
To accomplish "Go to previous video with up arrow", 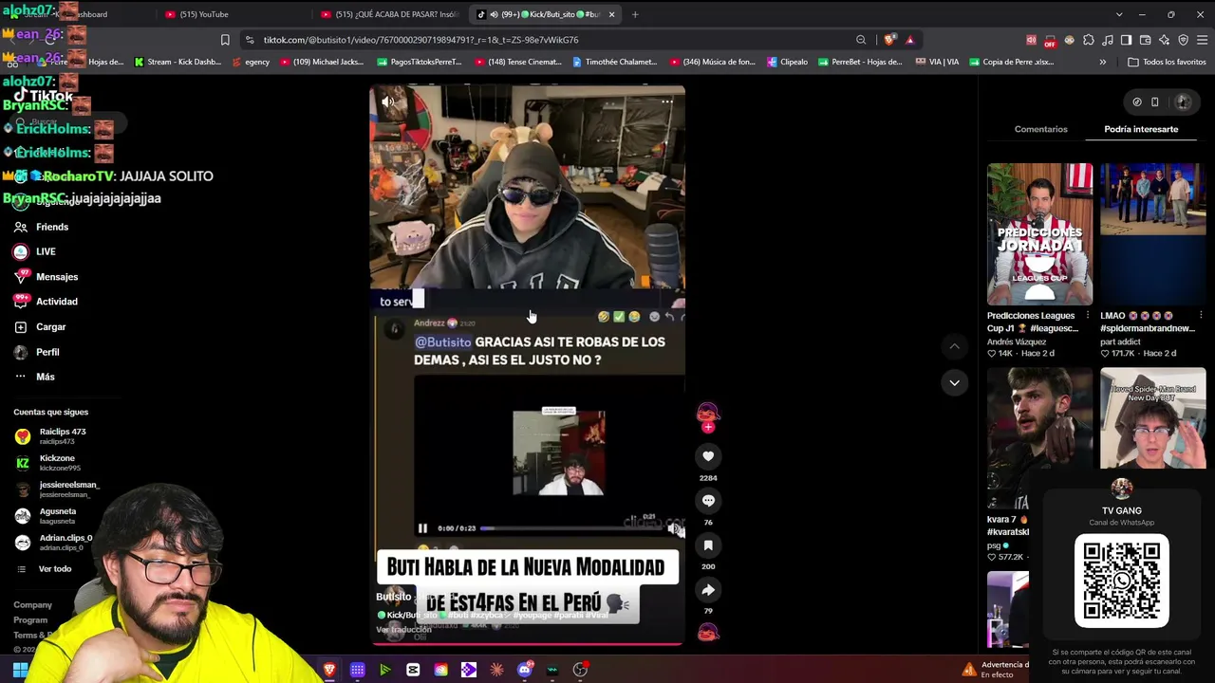I will click(954, 347).
